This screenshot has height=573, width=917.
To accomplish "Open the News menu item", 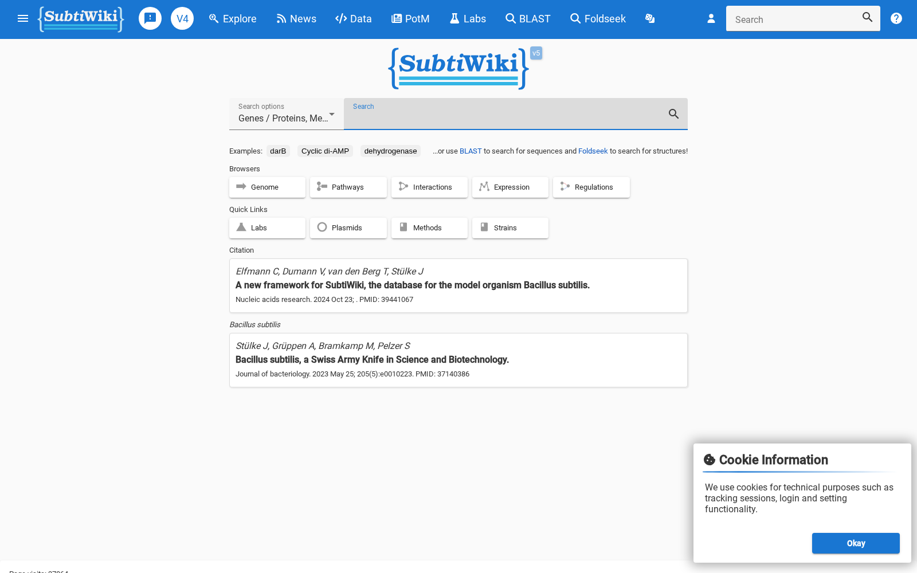I will click(x=296, y=19).
